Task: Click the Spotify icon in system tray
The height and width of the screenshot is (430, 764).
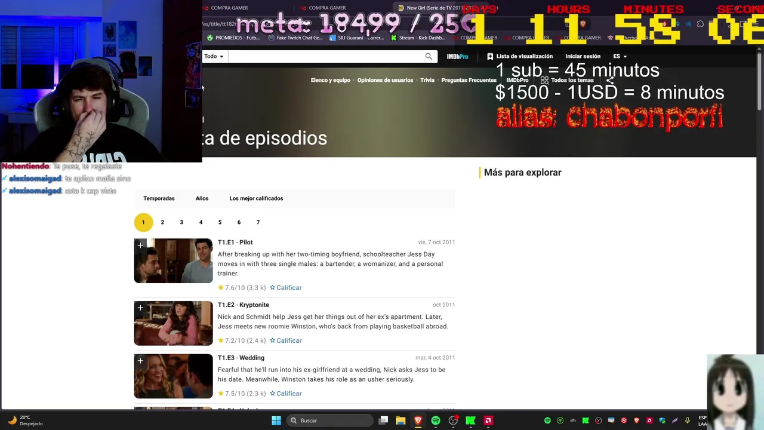Action: point(547,420)
